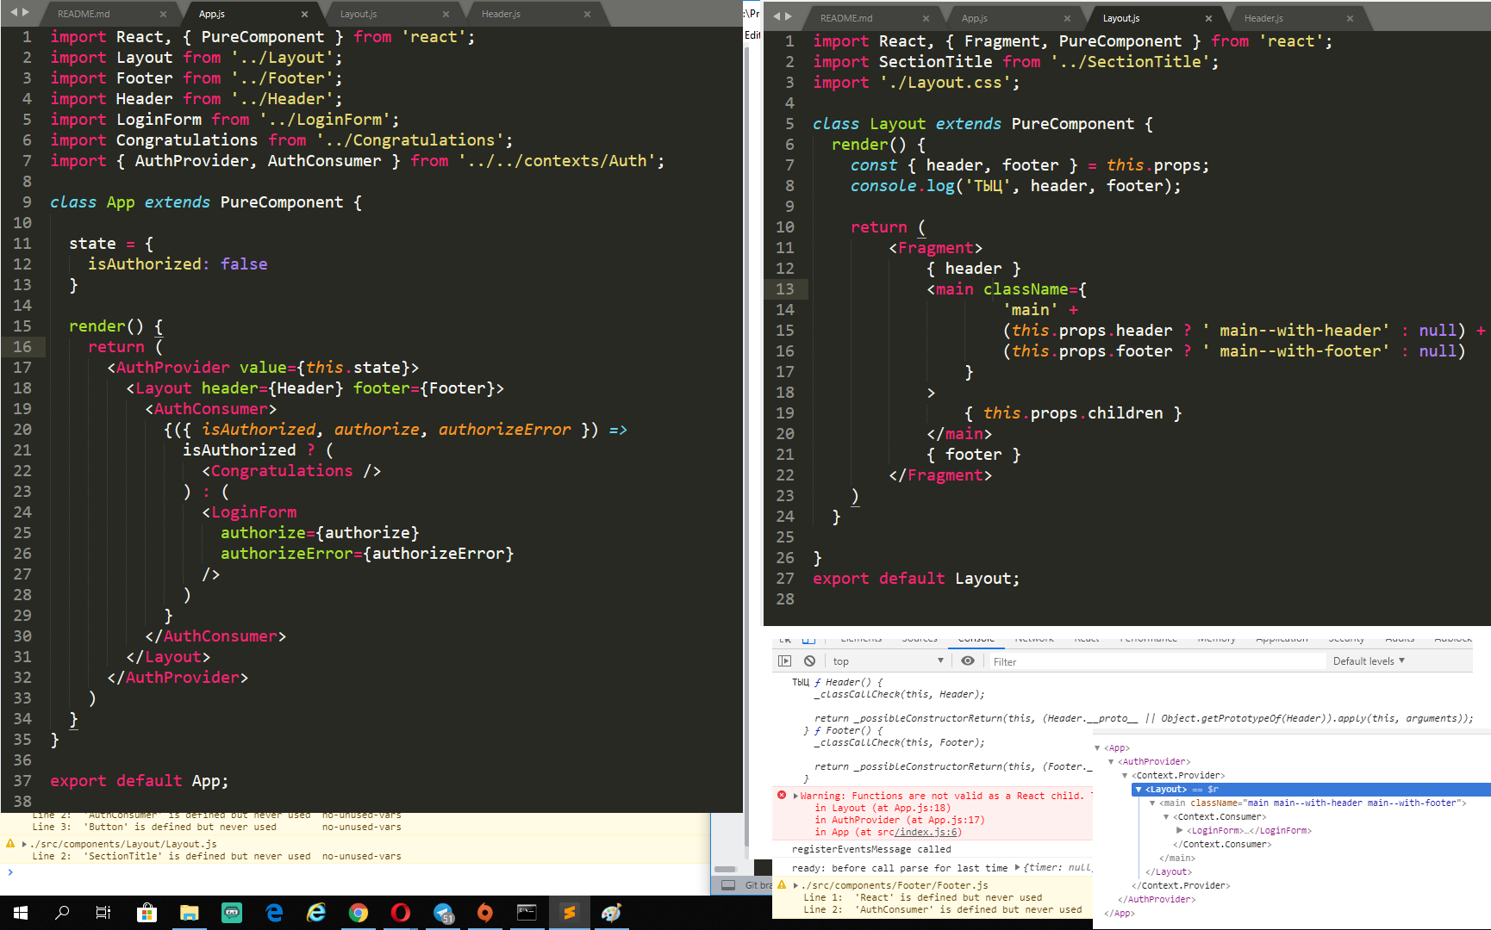This screenshot has height=930, width=1491.
Task: Open the Default levels dropdown
Action: click(1369, 661)
